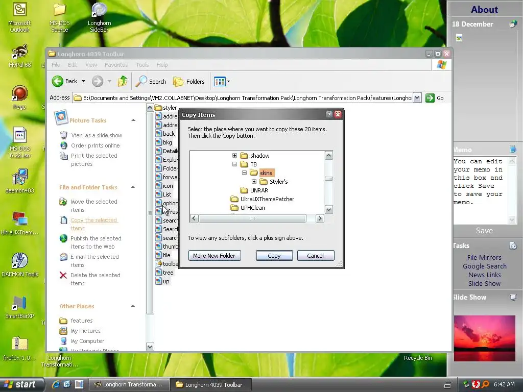Click the Start button
Screen dimensions: 523x392
pyautogui.click(x=21, y=384)
